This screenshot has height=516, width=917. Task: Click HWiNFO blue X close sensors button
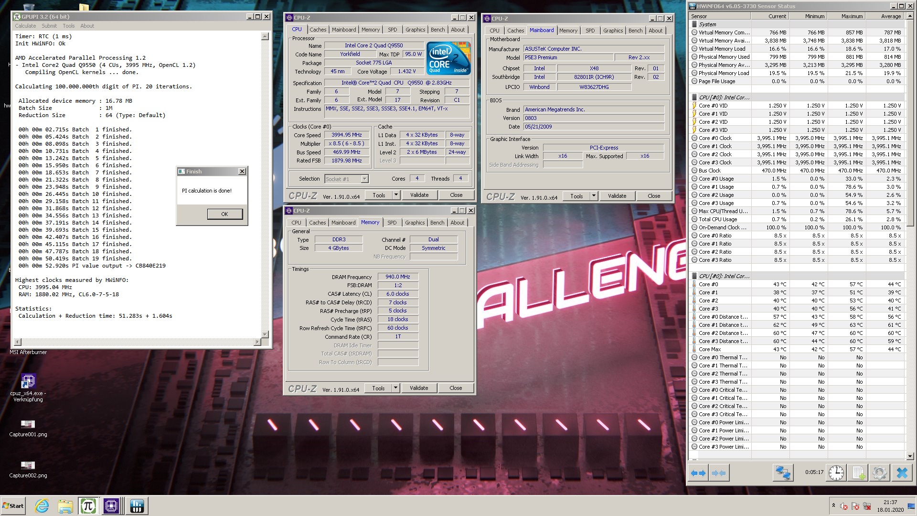tap(902, 473)
